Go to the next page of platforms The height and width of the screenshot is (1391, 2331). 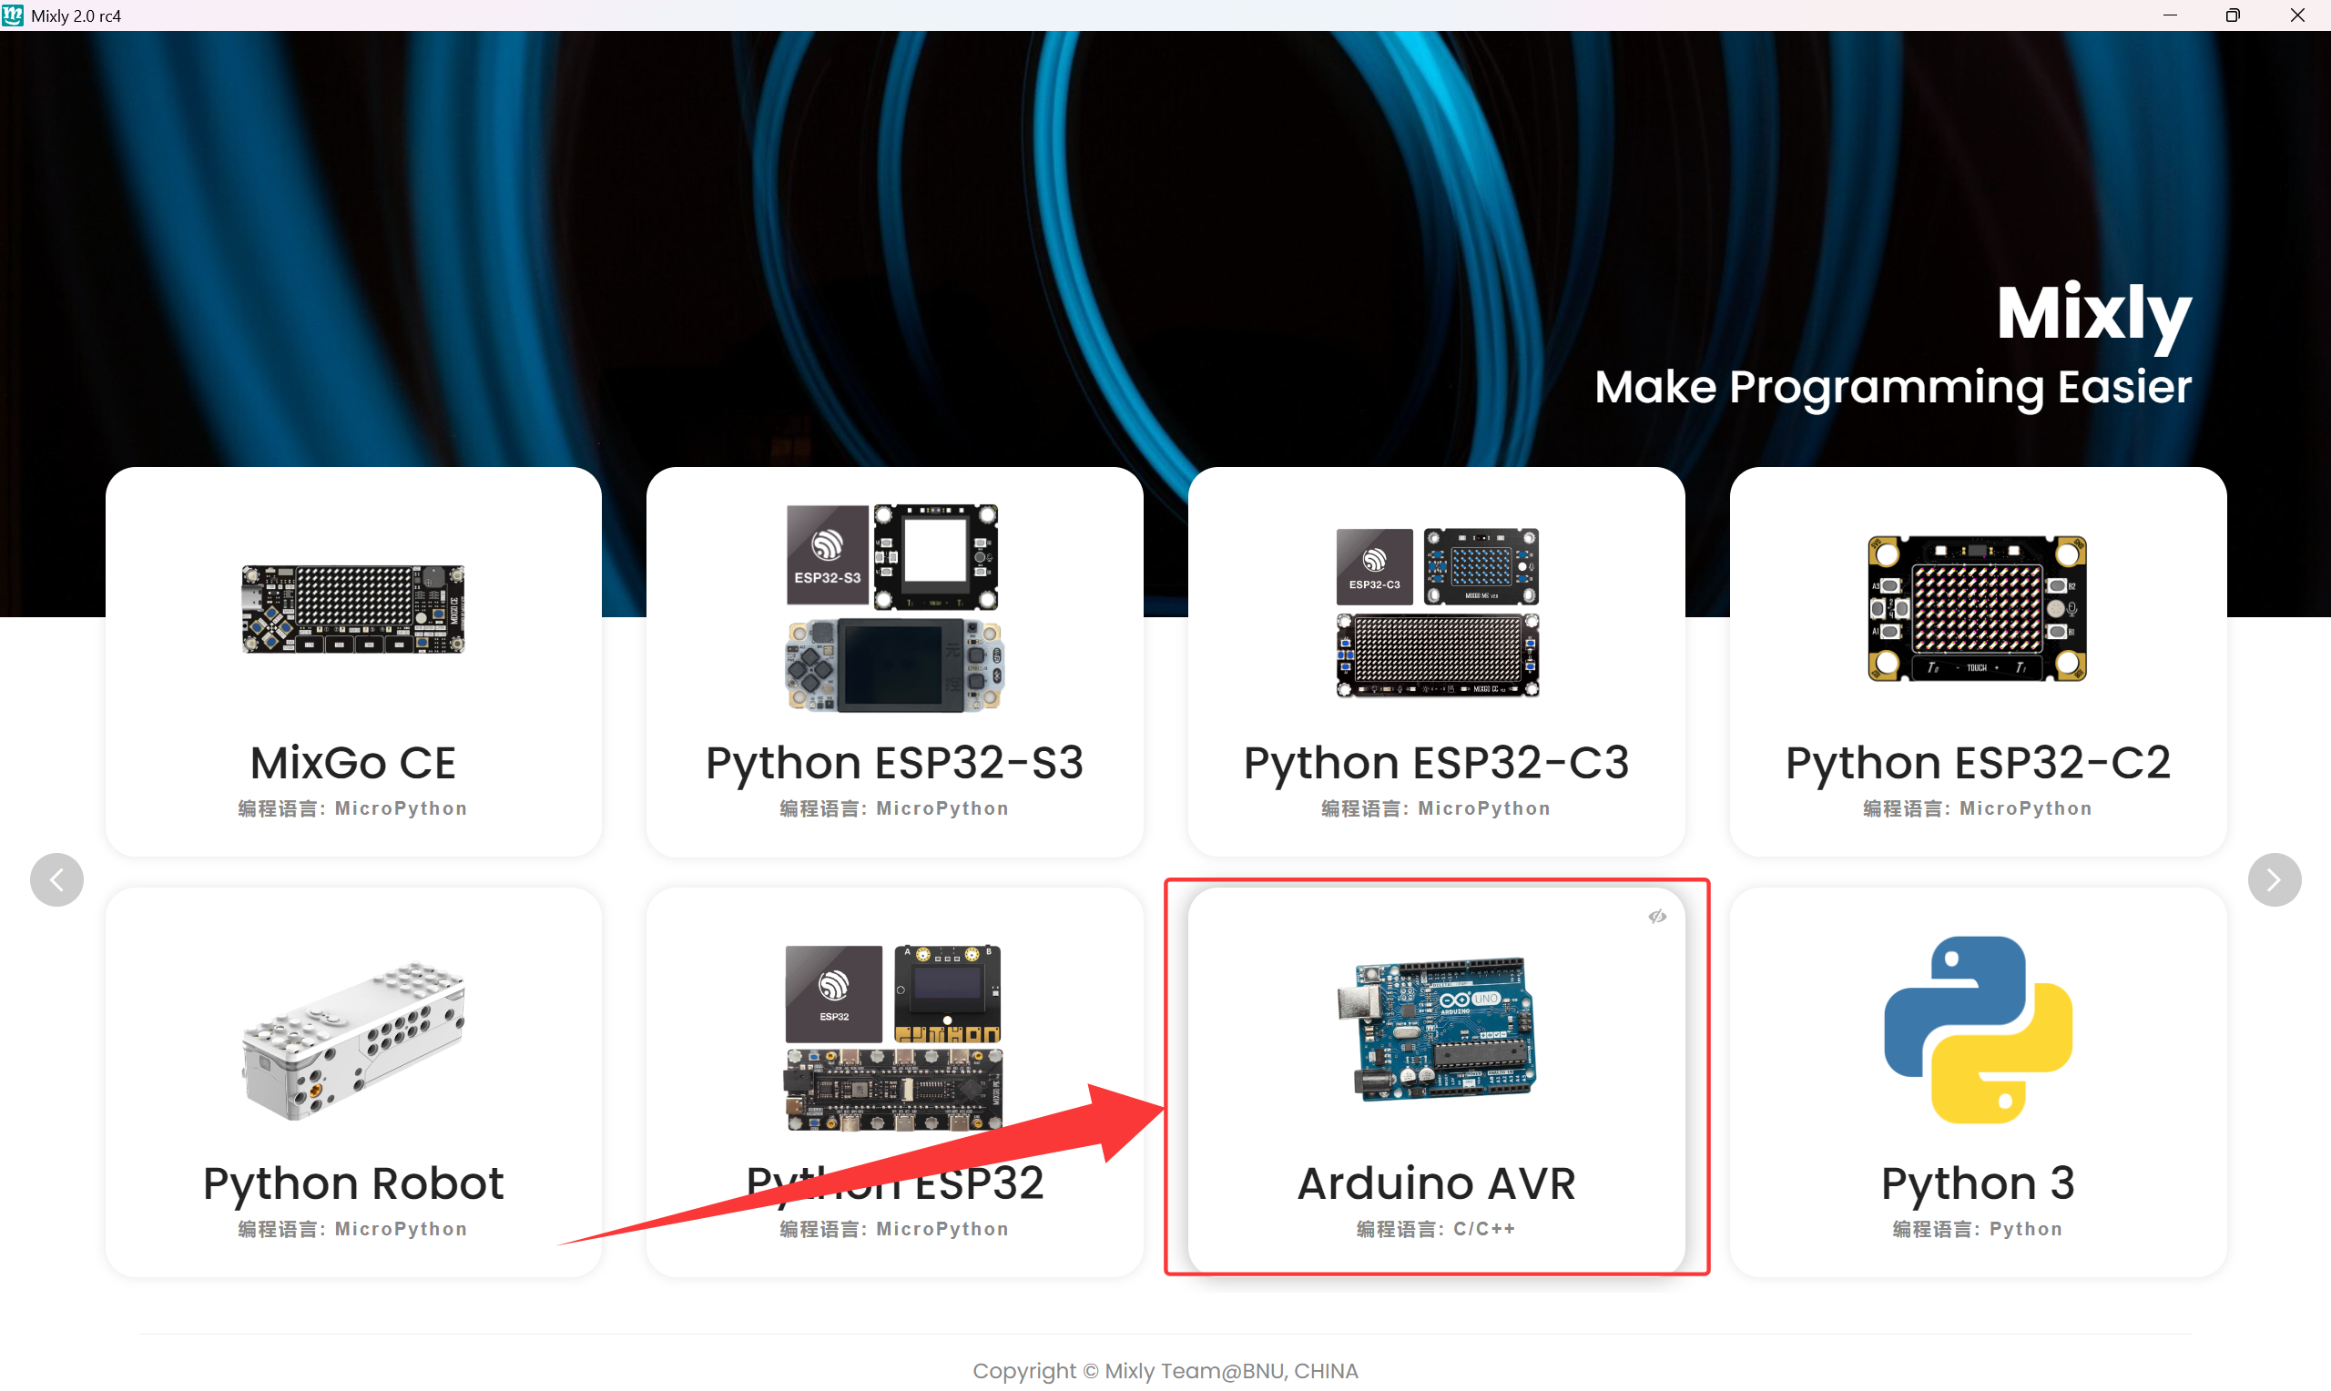point(2274,879)
